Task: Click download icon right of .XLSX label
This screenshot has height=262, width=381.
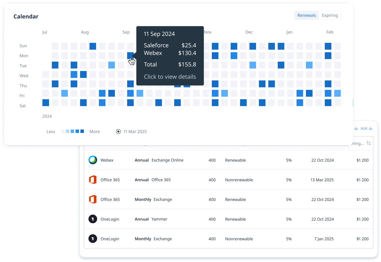Action: coord(371,128)
